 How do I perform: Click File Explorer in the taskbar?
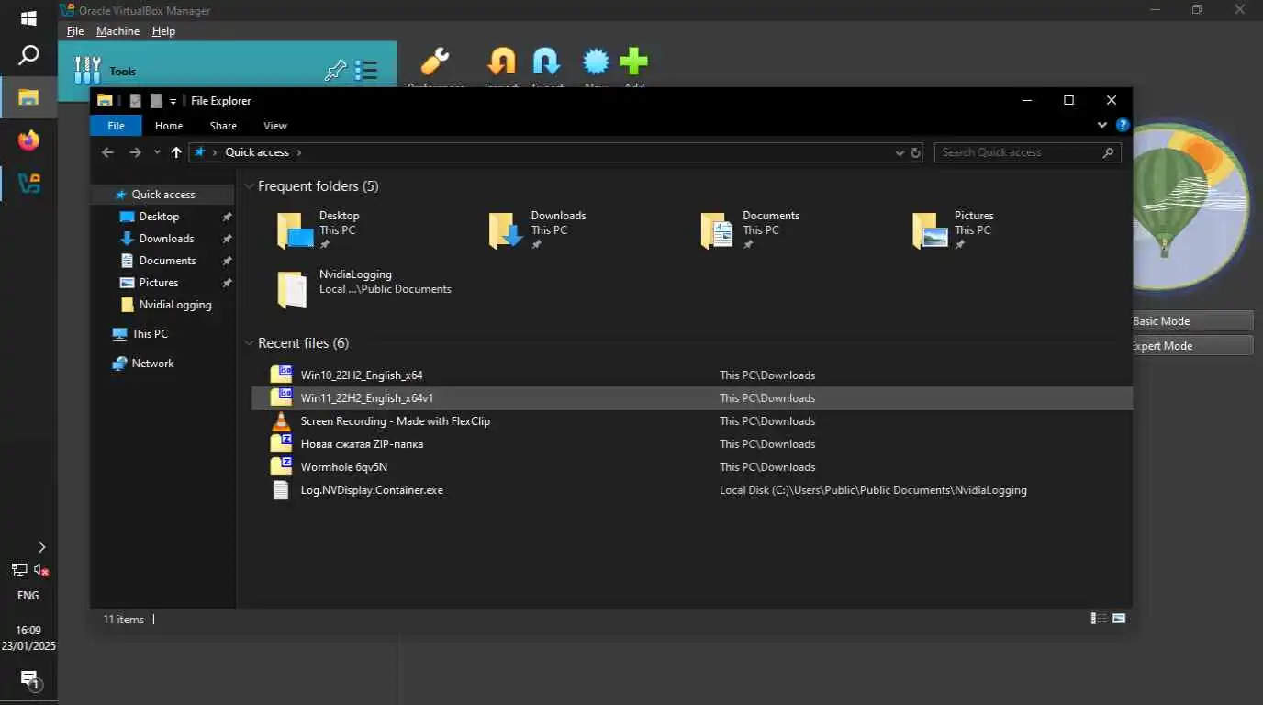click(x=28, y=97)
